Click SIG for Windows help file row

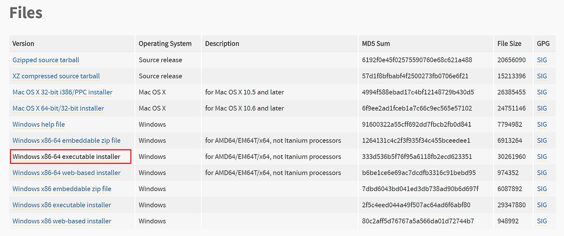click(x=542, y=124)
